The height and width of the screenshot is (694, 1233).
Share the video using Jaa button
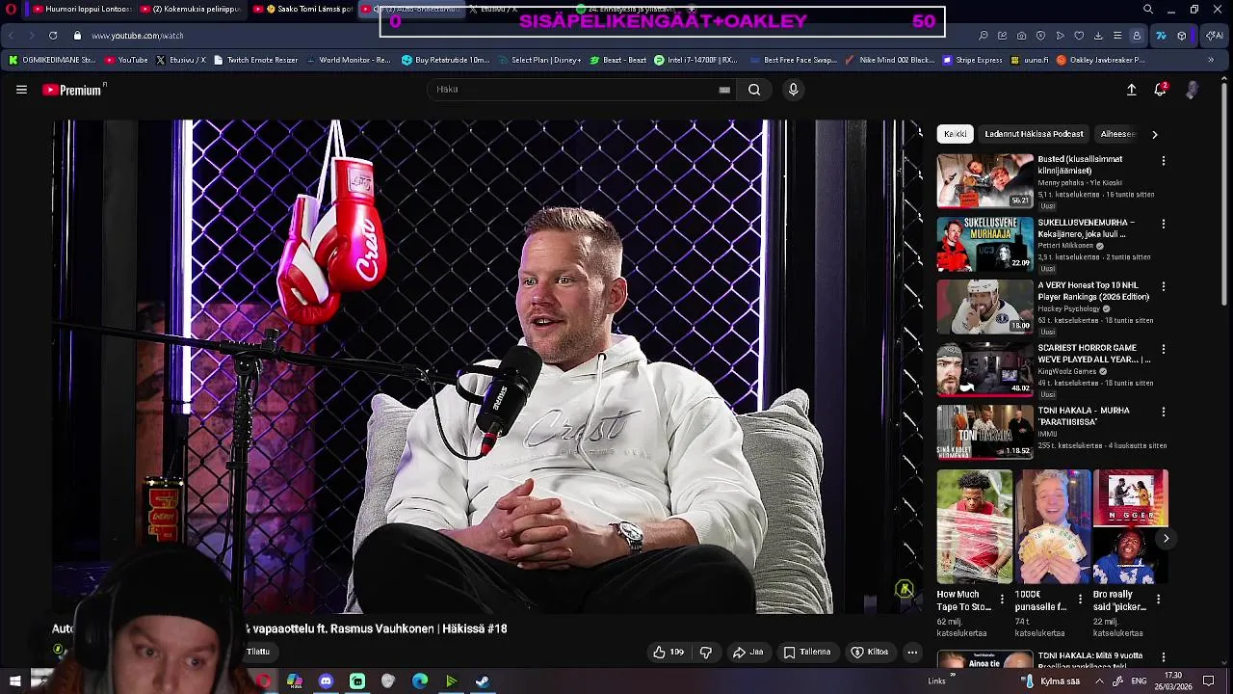[x=748, y=653]
